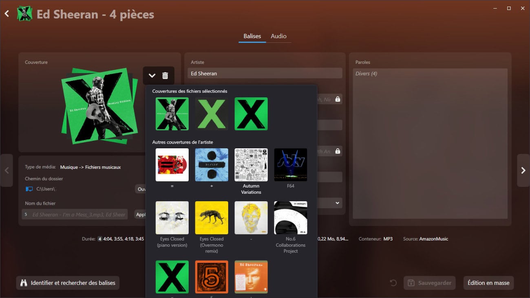Click the Nom du fichier input field
The height and width of the screenshot is (298, 530).
tap(75, 215)
